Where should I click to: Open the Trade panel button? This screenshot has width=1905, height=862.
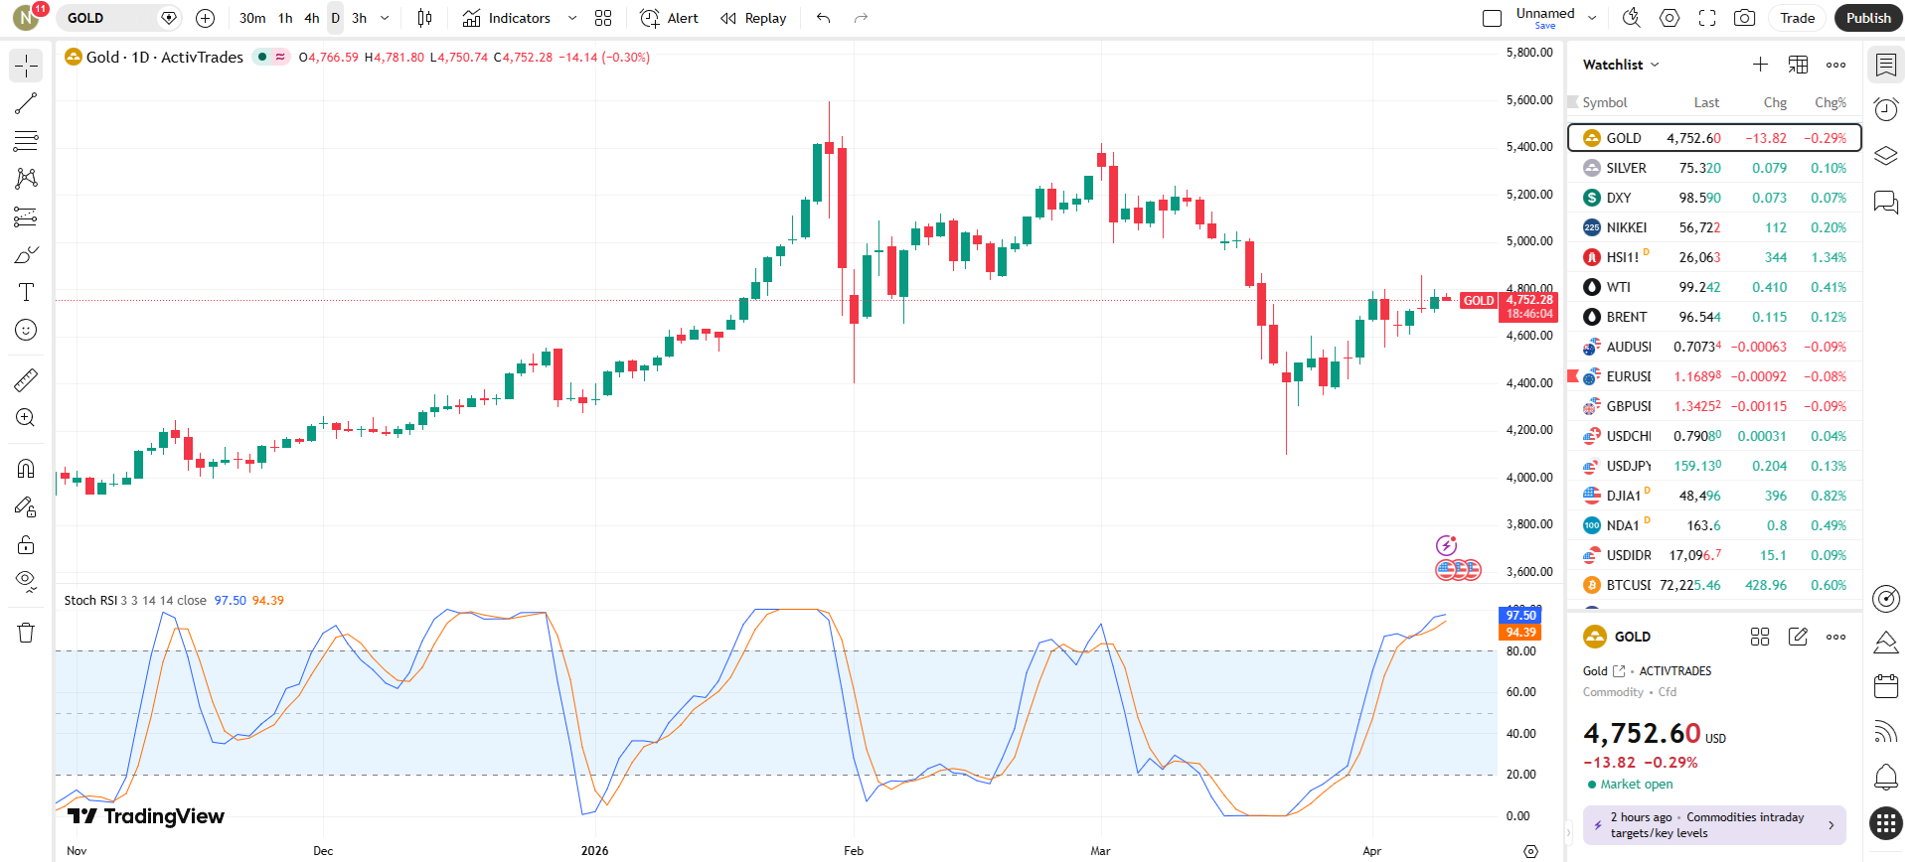(x=1797, y=18)
